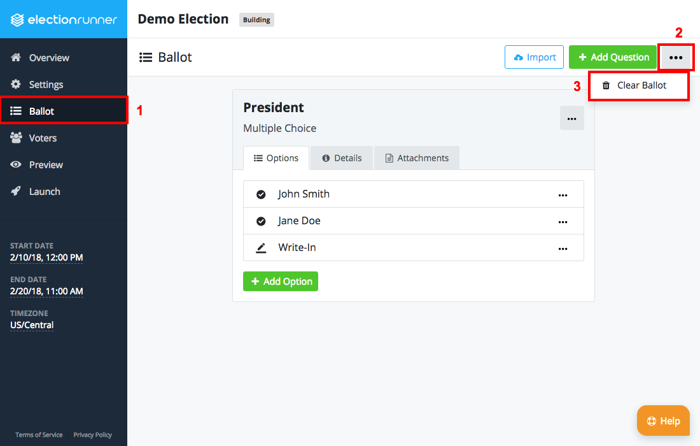This screenshot has height=446, width=700.
Task: Open the Preview section via eye icon
Action: 16,164
